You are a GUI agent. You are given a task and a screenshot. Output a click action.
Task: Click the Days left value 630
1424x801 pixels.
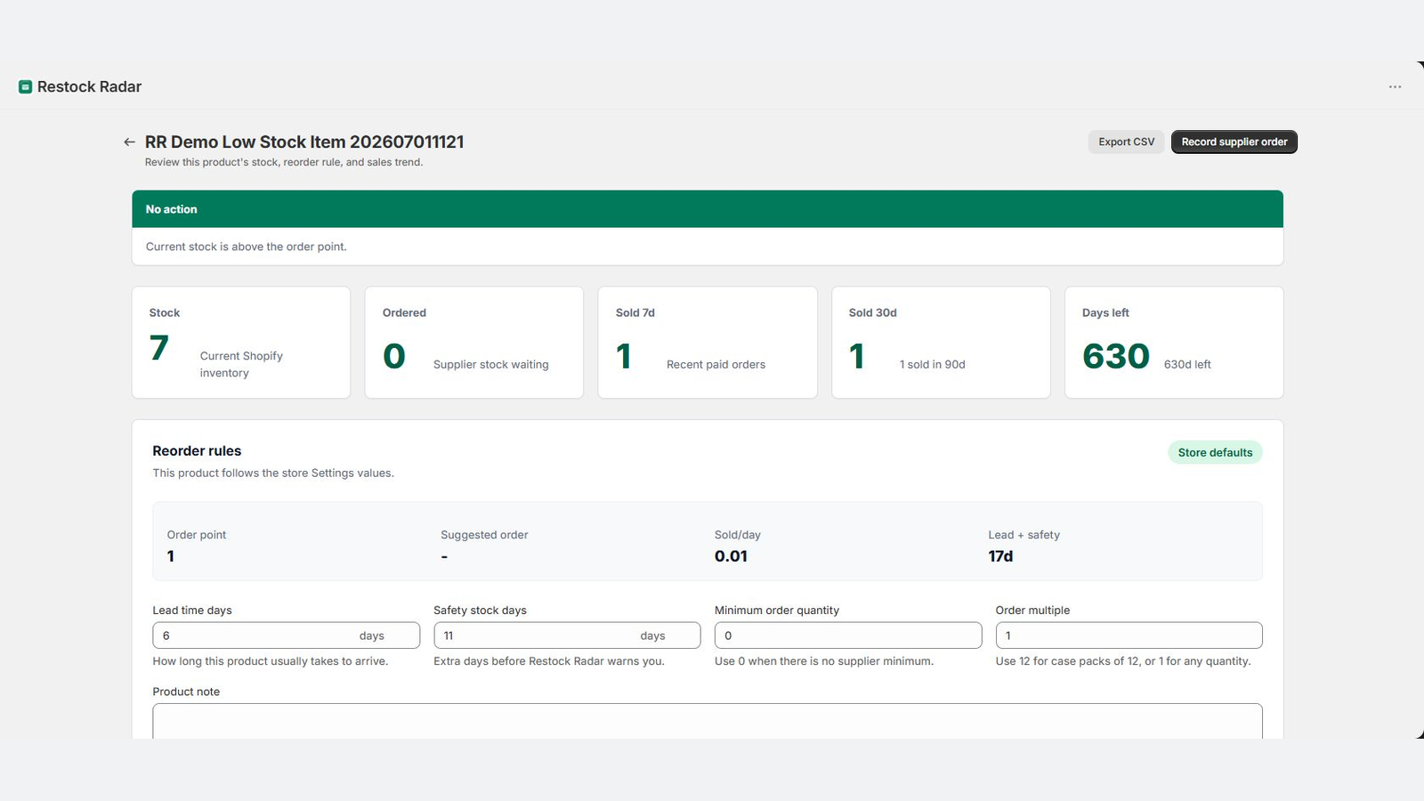(1116, 356)
